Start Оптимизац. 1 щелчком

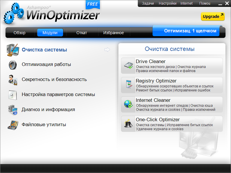click(186, 31)
